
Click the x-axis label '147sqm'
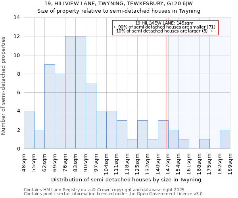pos(168,164)
